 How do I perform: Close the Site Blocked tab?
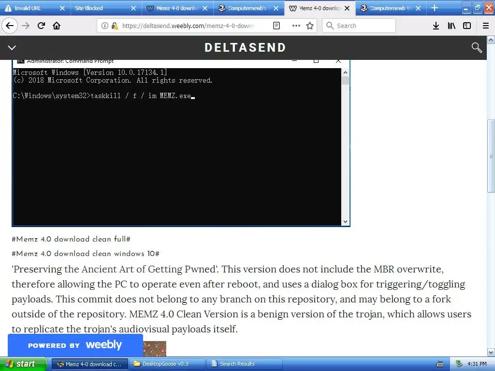[133, 8]
